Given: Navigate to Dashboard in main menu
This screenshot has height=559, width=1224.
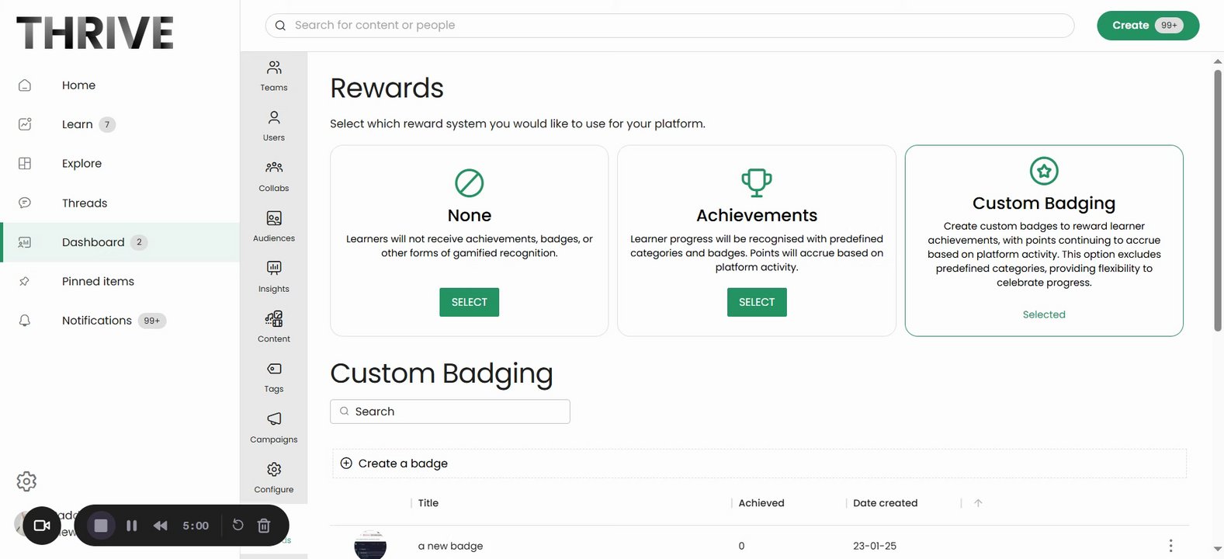Looking at the screenshot, I should tap(93, 242).
